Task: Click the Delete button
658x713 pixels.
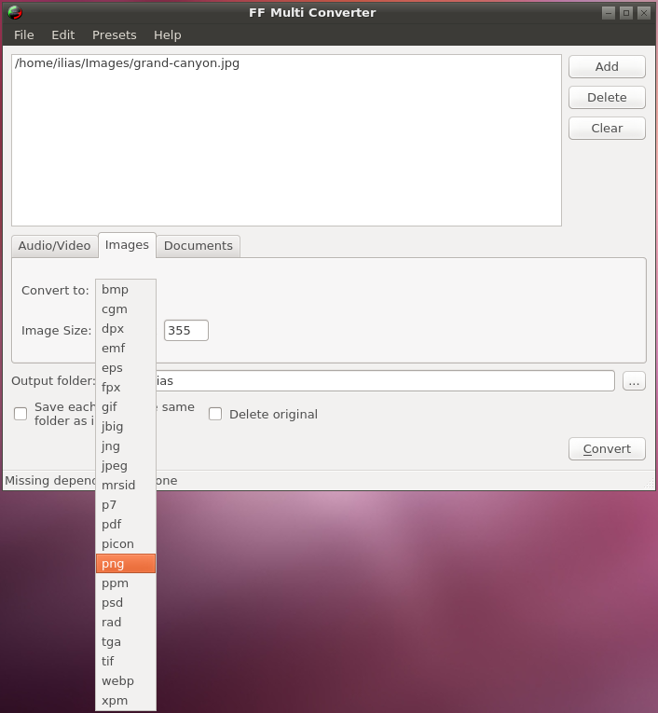Action: (607, 97)
